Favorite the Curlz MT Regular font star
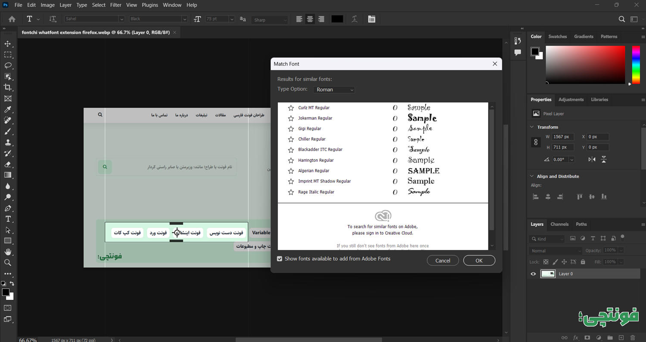 pyautogui.click(x=291, y=108)
